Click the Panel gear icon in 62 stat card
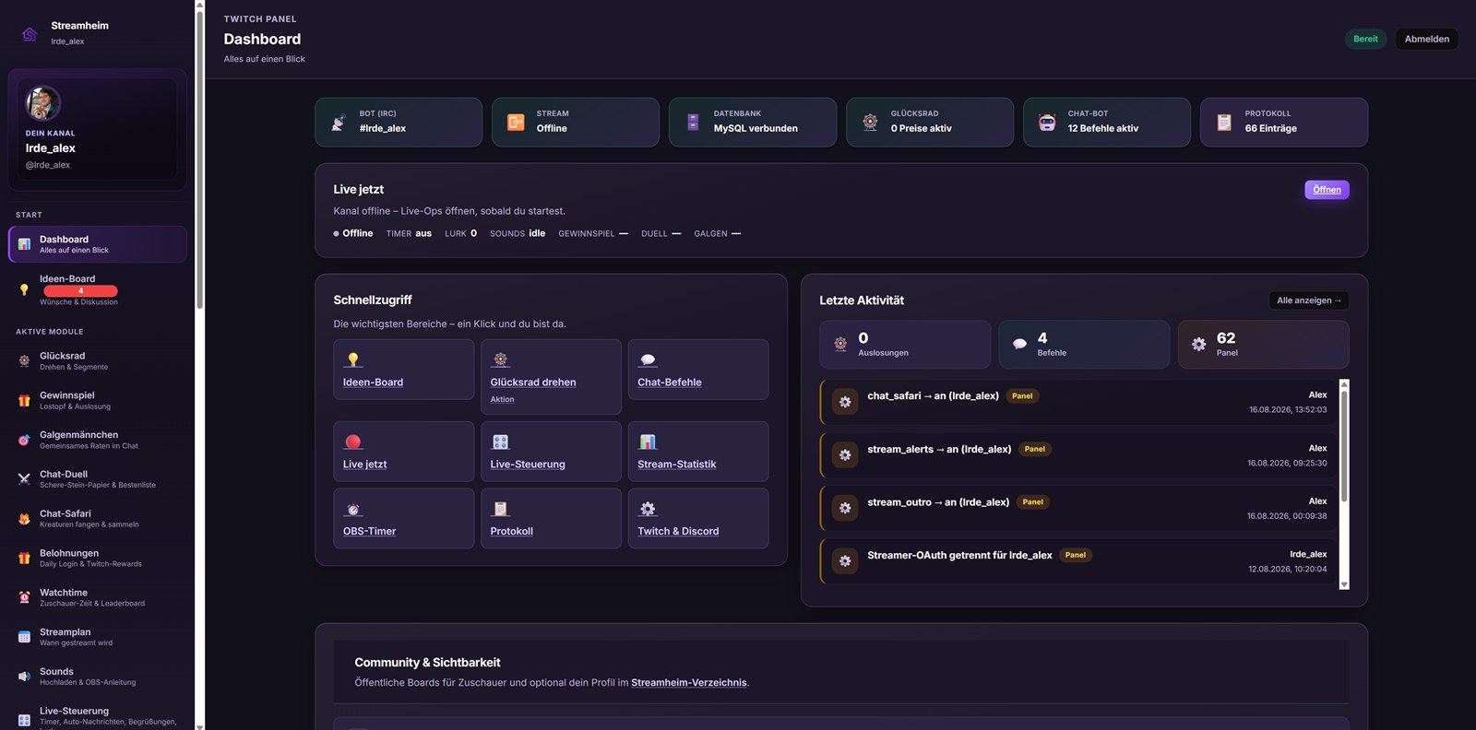The width and height of the screenshot is (1476, 730). pyautogui.click(x=1198, y=344)
